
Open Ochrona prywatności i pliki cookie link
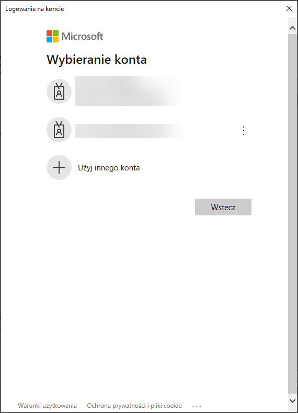[x=134, y=406]
